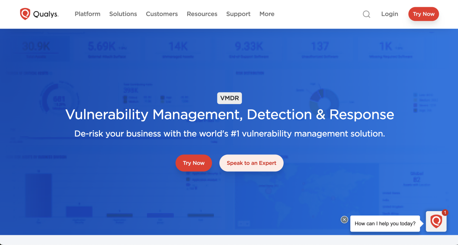Image resolution: width=458 pixels, height=245 pixels.
Task: Open the Login link
Action: [389, 14]
